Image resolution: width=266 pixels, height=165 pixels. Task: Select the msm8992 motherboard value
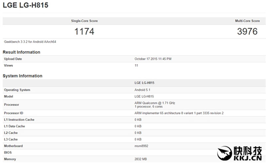click(141, 146)
